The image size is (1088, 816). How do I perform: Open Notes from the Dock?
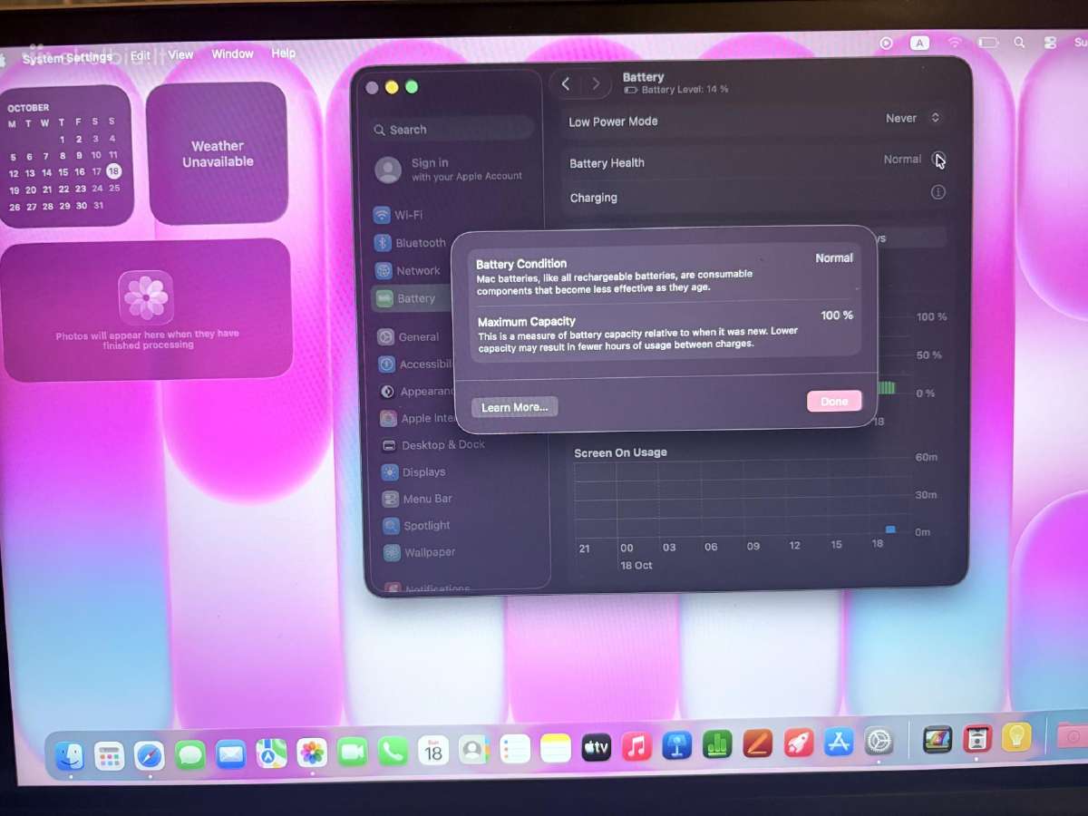tap(555, 749)
